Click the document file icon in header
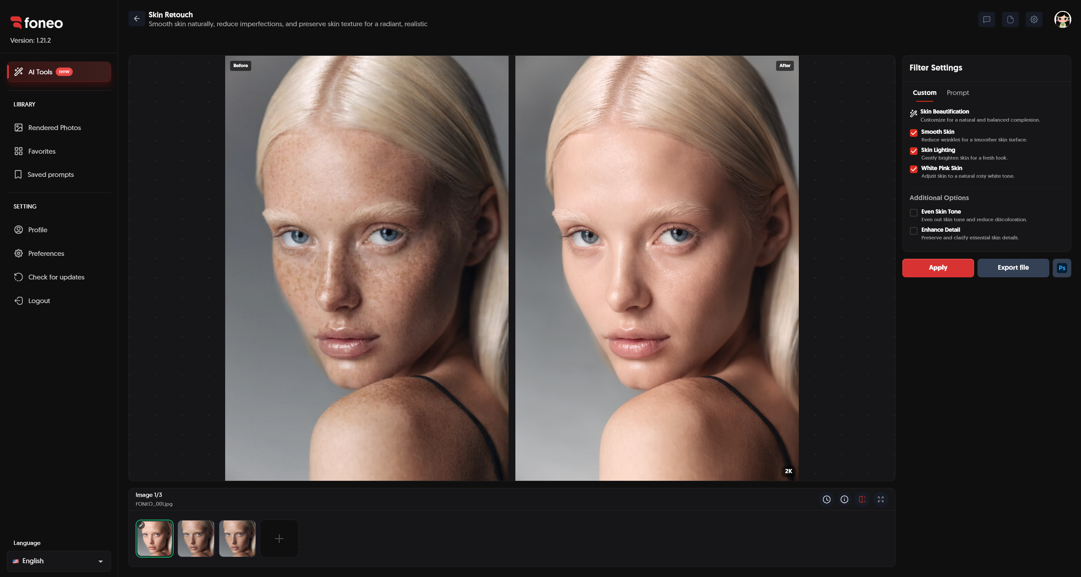Viewport: 1081px width, 577px height. click(x=1010, y=19)
